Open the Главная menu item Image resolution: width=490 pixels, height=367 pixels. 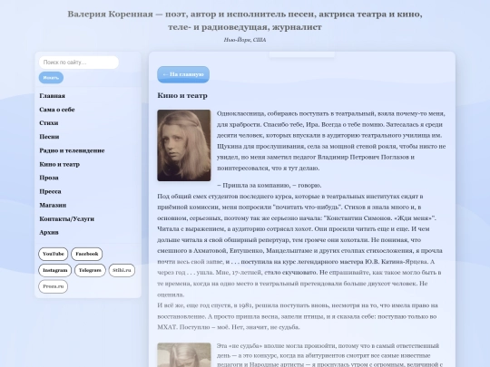click(53, 96)
